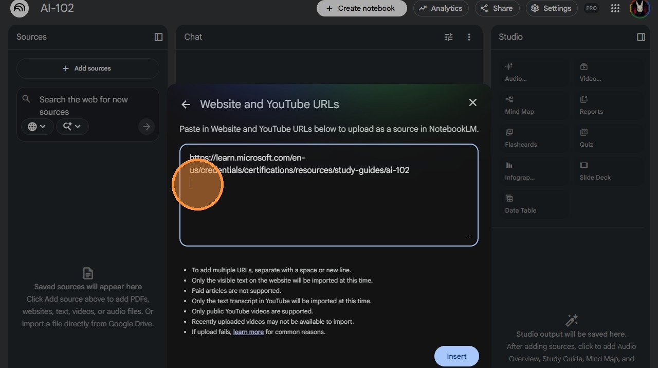Close the Website and YouTube URLs dialog
The width and height of the screenshot is (658, 368).
(x=473, y=103)
